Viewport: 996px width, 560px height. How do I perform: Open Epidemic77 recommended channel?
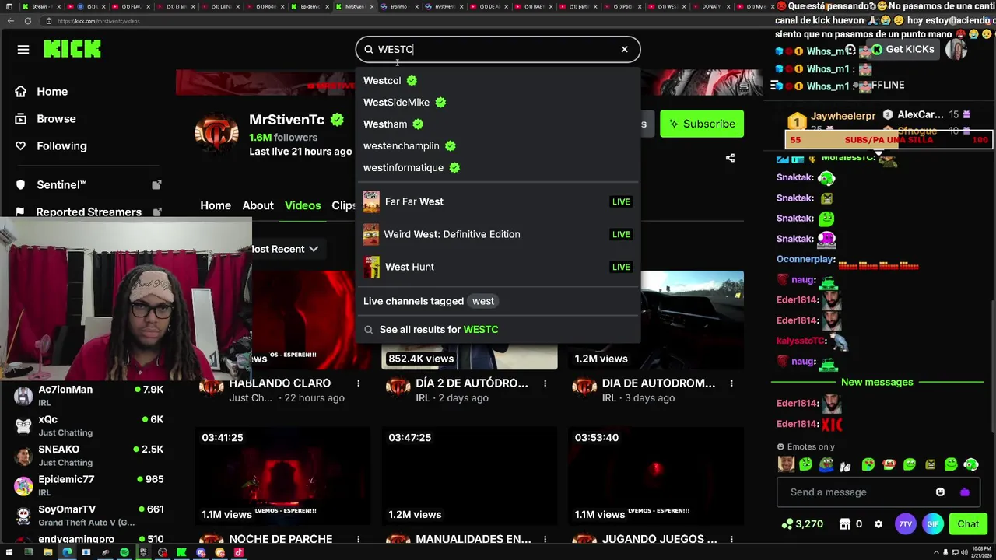(89, 485)
